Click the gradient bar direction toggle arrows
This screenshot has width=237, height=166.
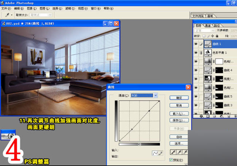pos(139,144)
